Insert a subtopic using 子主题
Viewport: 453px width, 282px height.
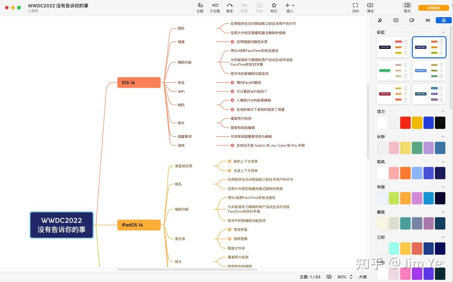pyautogui.click(x=215, y=8)
